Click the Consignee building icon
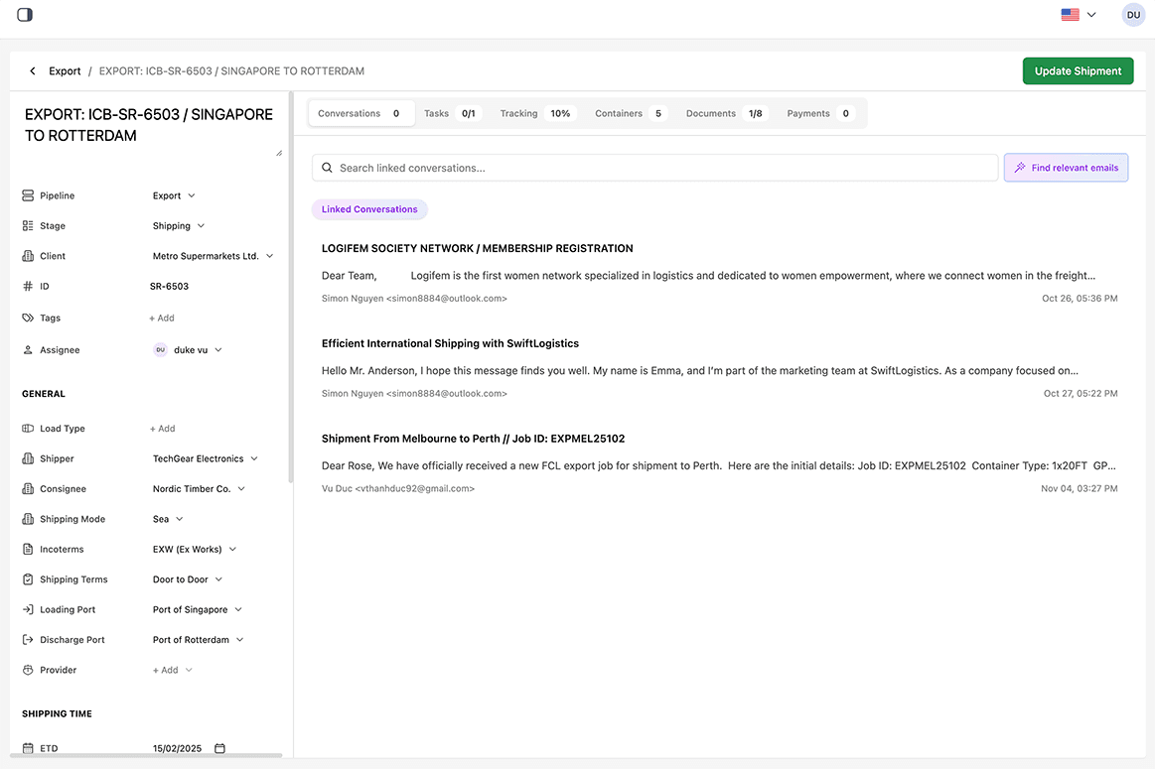1155x769 pixels. (x=28, y=488)
